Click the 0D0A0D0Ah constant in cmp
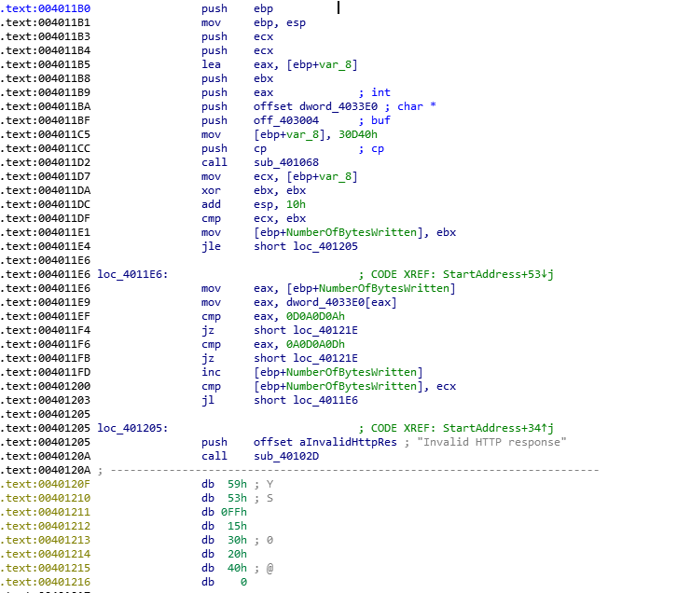 tap(318, 316)
